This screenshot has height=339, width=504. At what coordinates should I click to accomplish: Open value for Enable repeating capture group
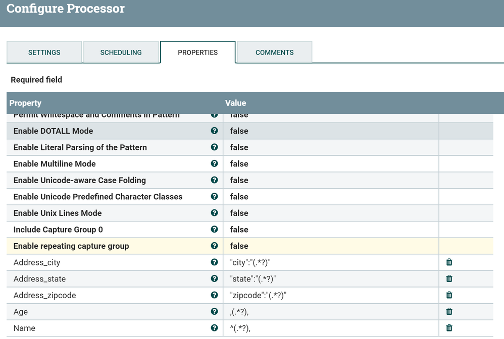coord(239,246)
